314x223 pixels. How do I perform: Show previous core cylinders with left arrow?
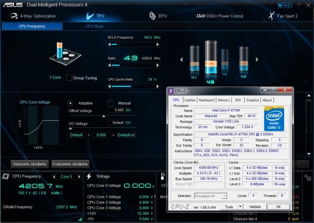coord(182,60)
